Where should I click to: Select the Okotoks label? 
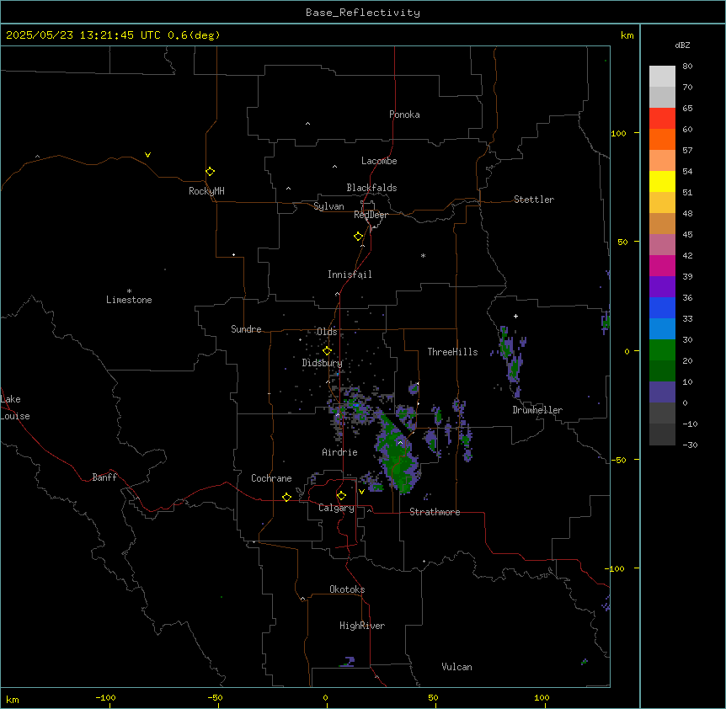(347, 589)
